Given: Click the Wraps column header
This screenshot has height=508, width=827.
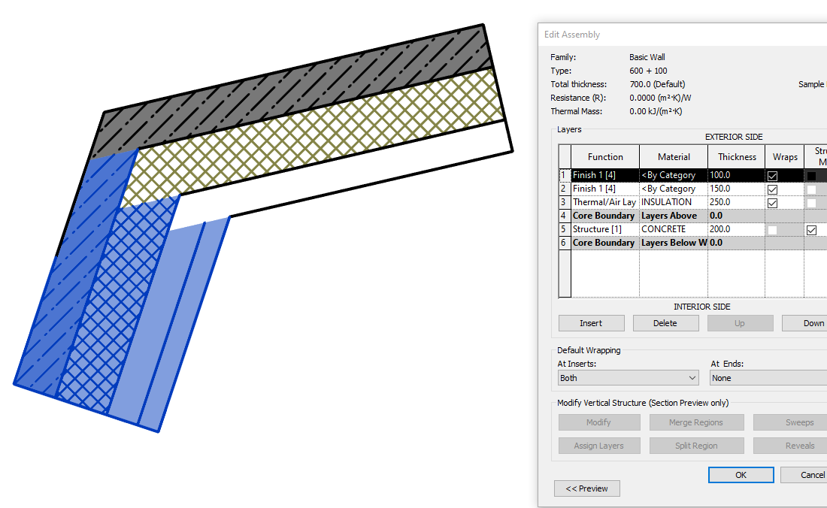Looking at the screenshot, I should tap(785, 157).
